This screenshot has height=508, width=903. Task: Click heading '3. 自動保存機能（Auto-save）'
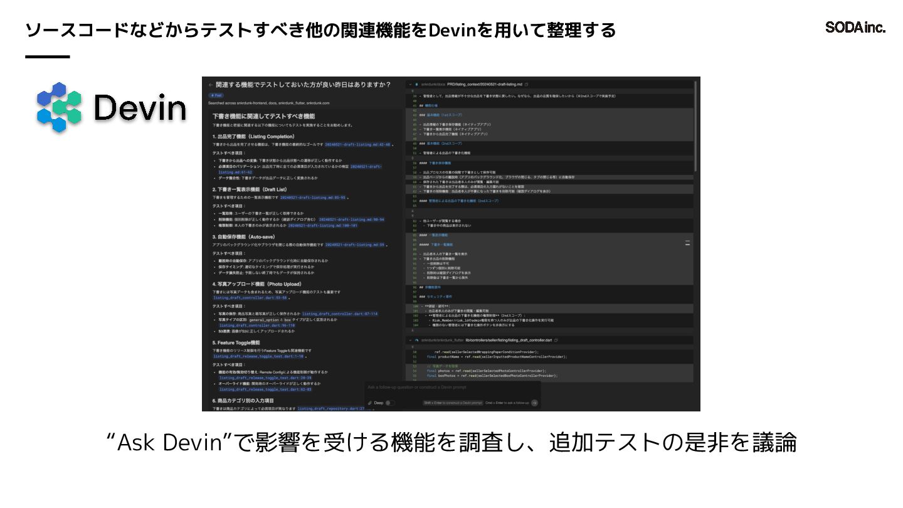[243, 236]
